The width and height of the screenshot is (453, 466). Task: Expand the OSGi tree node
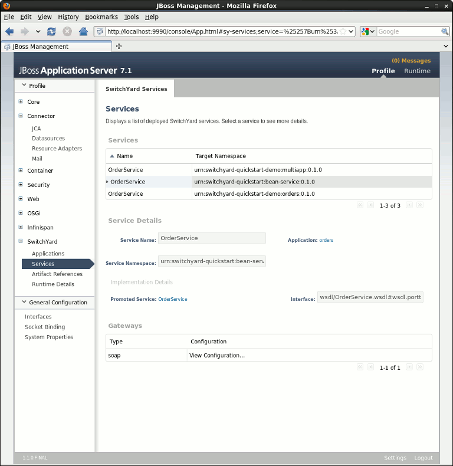tap(21, 213)
